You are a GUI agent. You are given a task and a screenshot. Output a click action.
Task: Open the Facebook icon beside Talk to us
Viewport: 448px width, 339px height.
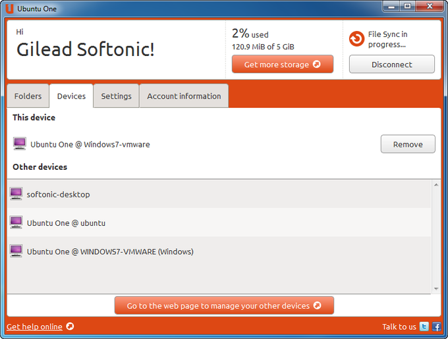[x=436, y=326]
